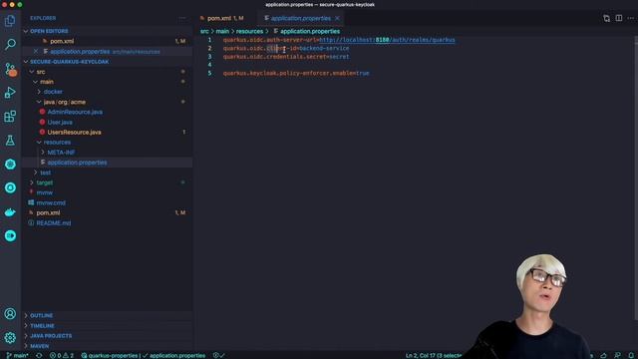This screenshot has width=638, height=359.
Task: Click the circular icon below Kubernetes icon
Action: [10, 187]
